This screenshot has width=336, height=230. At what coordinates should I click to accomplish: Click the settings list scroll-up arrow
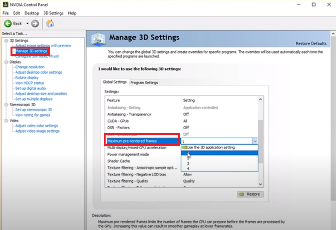[x=260, y=100]
